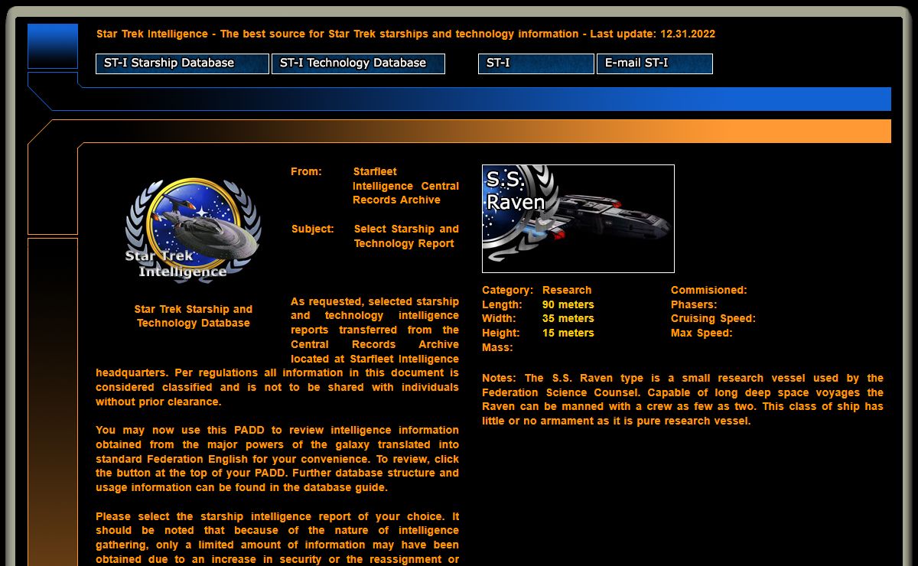Click the 'Research' category value
This screenshot has height=566, width=918.
(x=567, y=291)
